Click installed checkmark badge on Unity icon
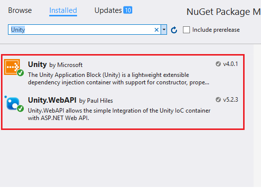261x188 pixels. pyautogui.click(x=20, y=73)
